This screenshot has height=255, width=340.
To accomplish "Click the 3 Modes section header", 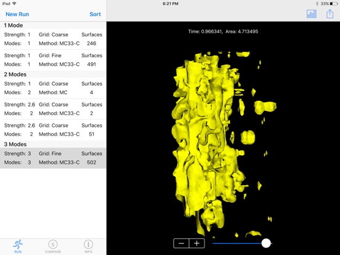I will pyautogui.click(x=53, y=144).
